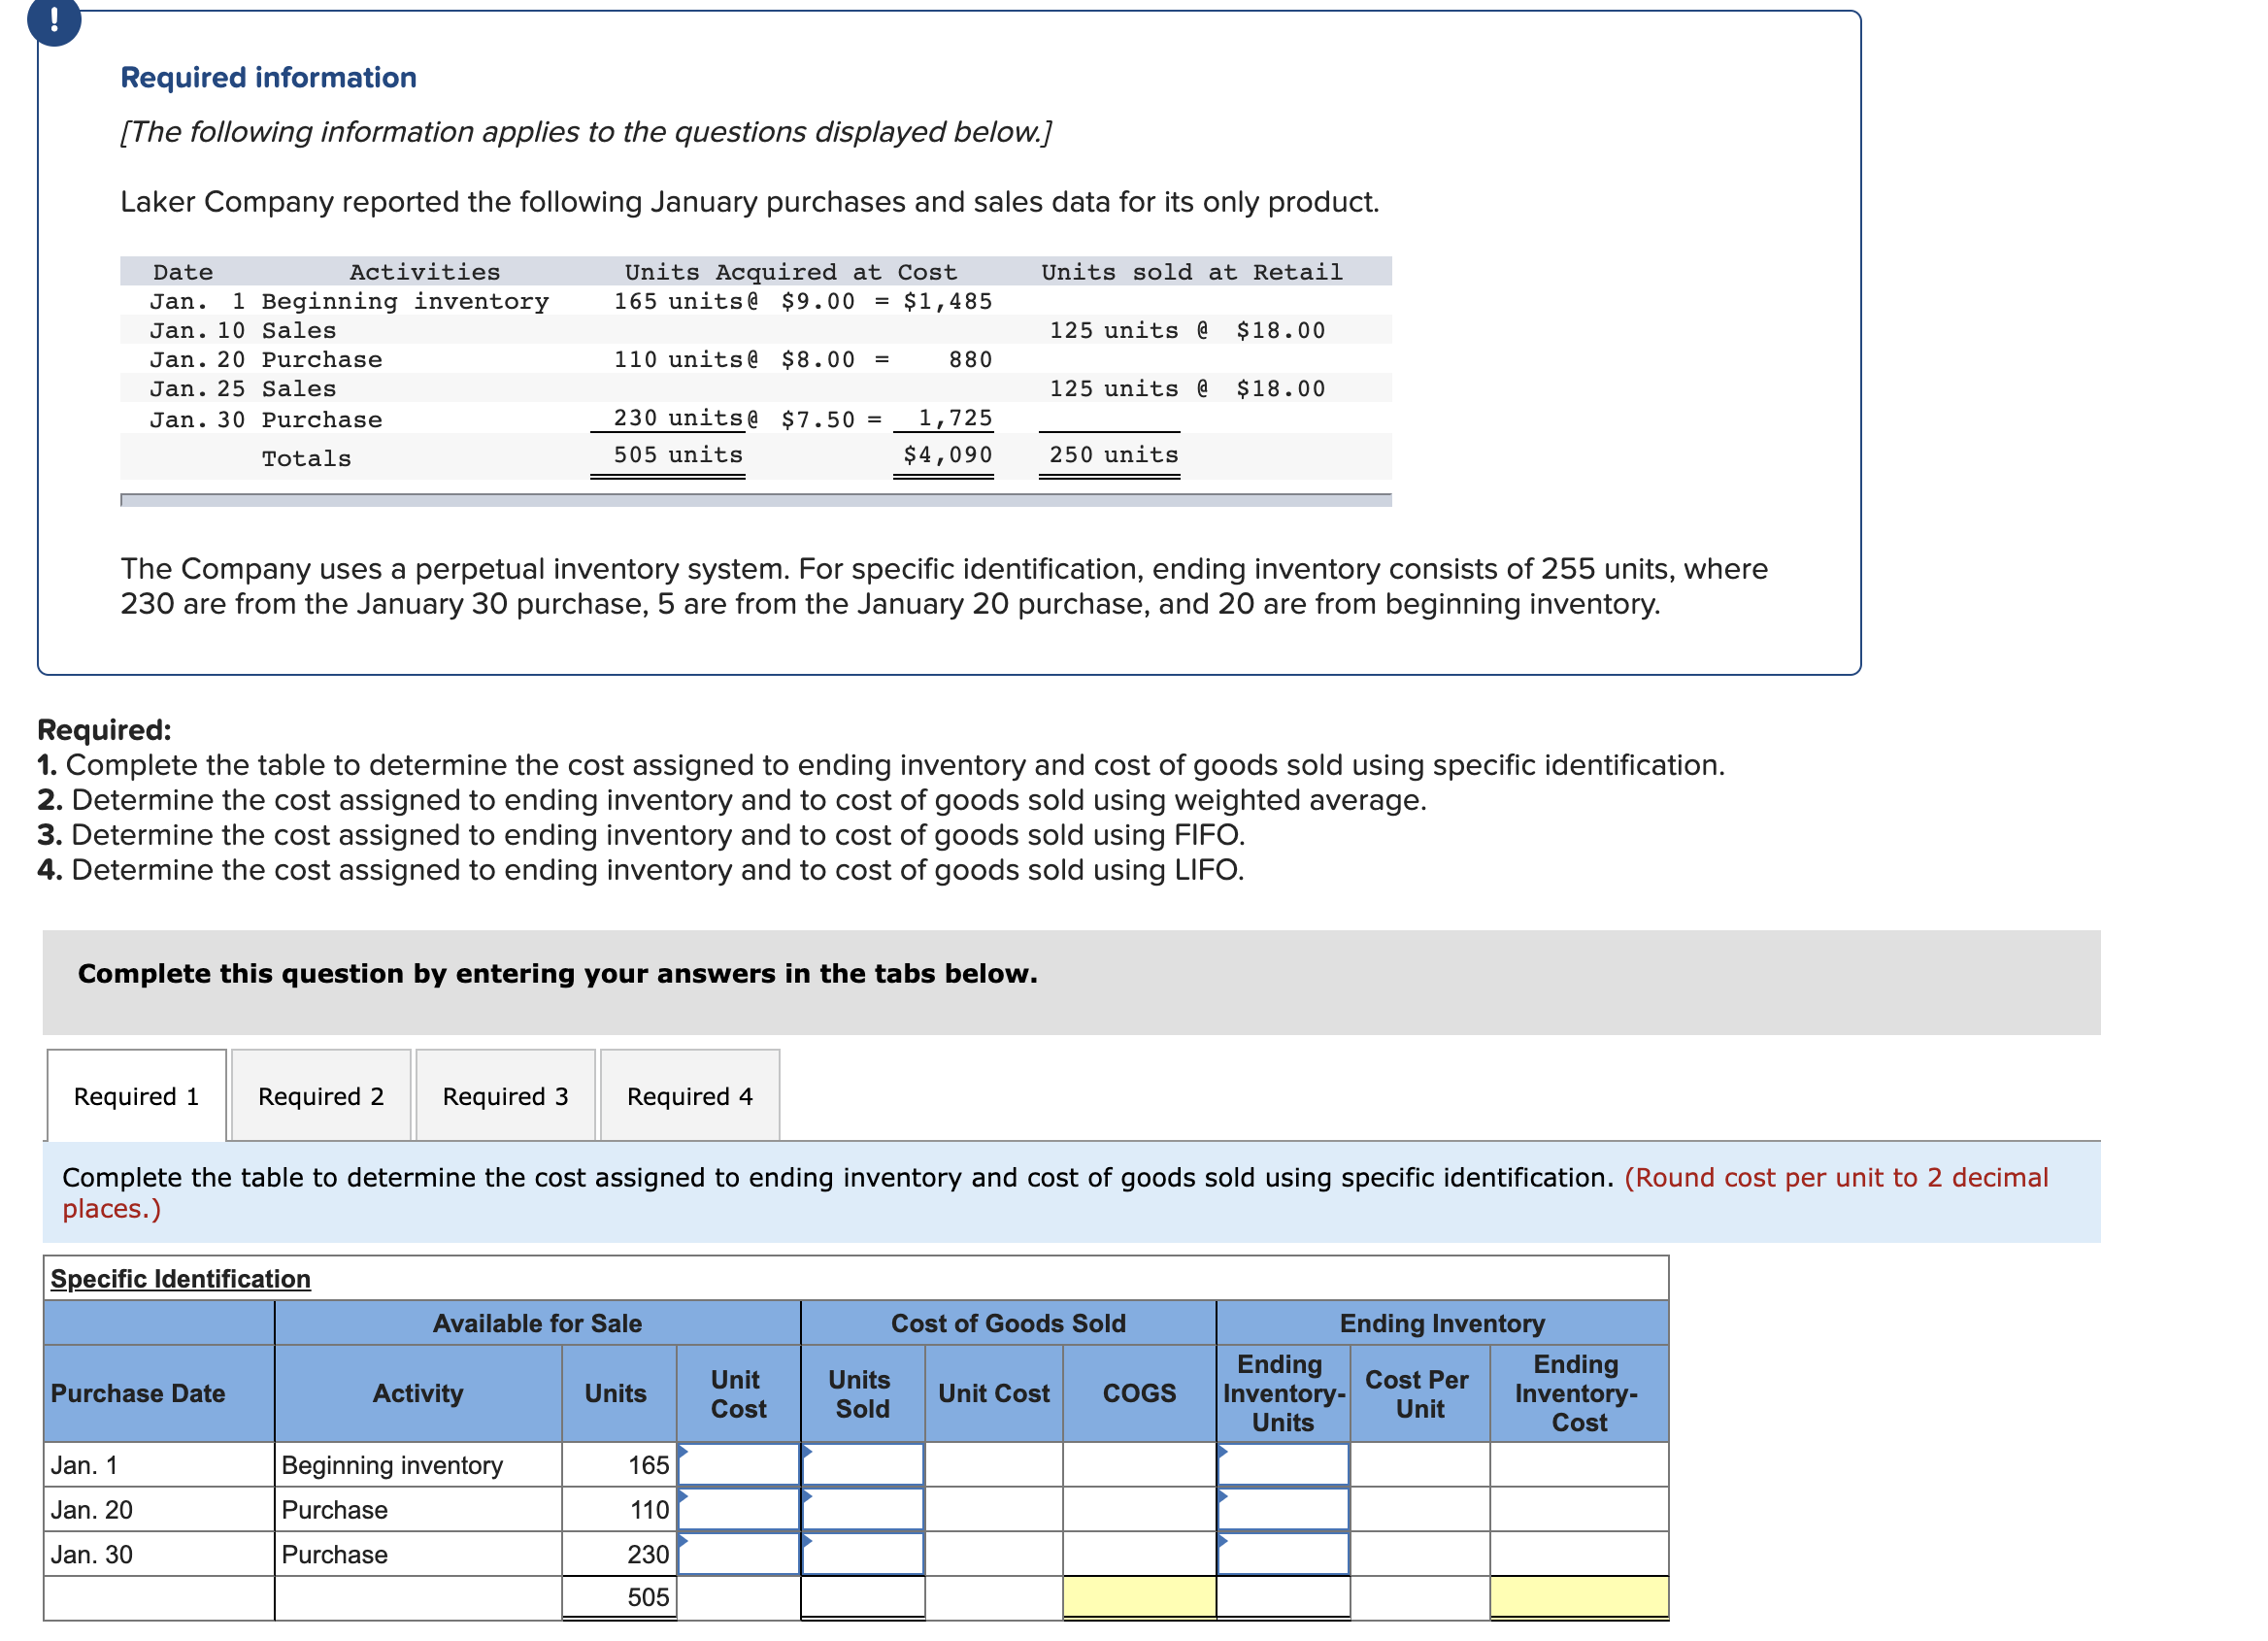2268x1641 pixels.
Task: Click Units Sold cell for Jan. 30 row
Action: 863,1555
